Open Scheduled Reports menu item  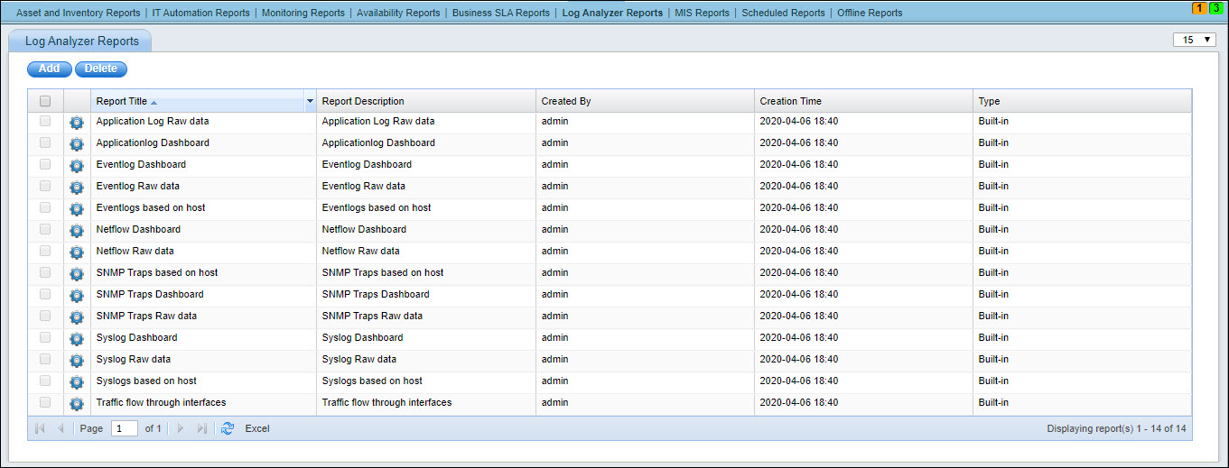pyautogui.click(x=783, y=13)
